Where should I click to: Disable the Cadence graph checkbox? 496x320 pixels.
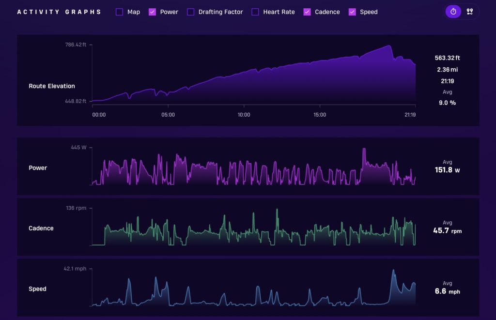(307, 12)
